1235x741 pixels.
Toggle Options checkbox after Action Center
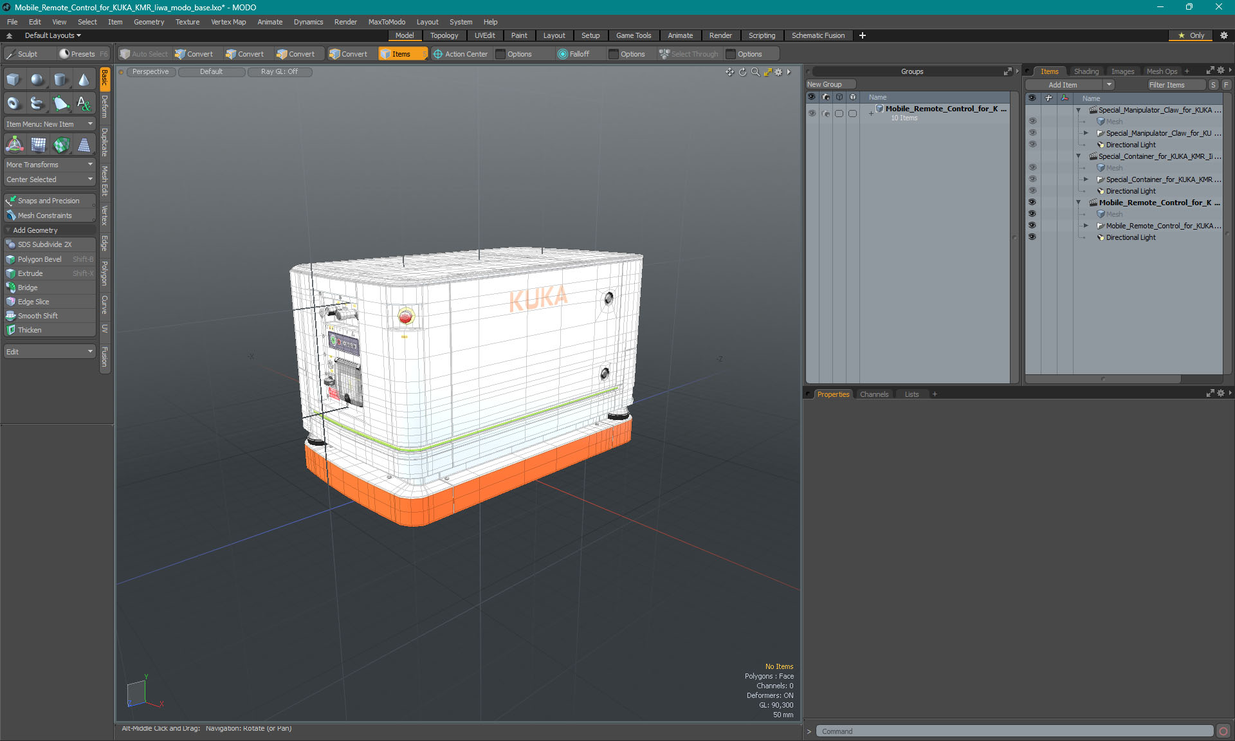[500, 54]
